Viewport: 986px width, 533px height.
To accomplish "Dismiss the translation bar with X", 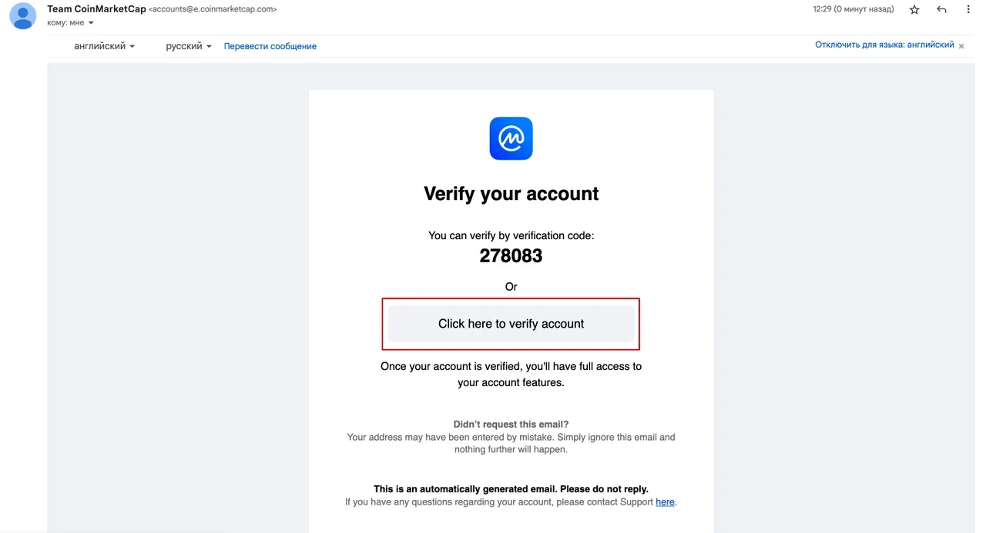I will coord(961,45).
